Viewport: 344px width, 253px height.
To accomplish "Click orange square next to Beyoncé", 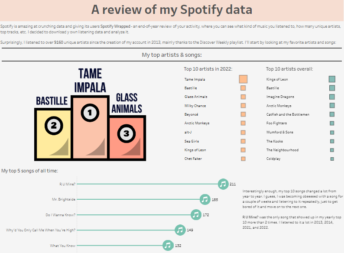I will tap(243, 115).
